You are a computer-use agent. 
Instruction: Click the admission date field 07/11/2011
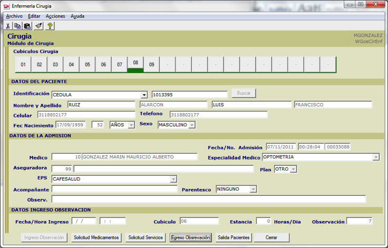(281, 147)
